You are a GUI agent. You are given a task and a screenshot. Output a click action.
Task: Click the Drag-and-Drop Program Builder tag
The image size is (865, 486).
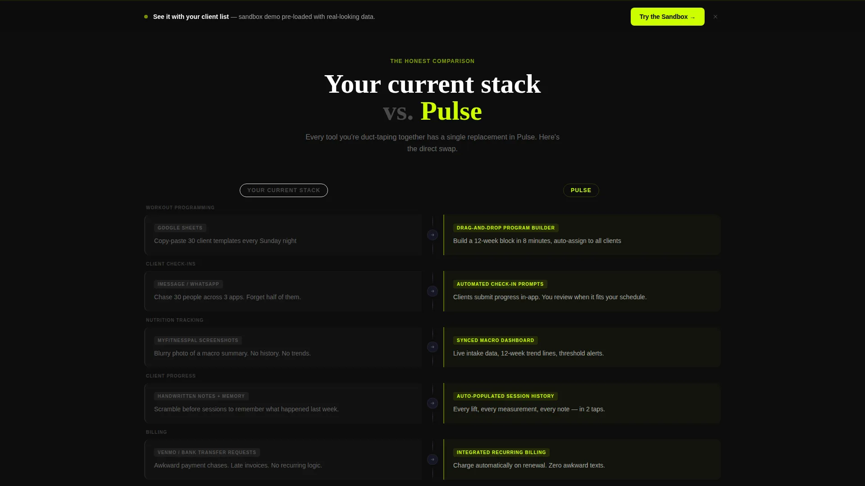click(506, 228)
